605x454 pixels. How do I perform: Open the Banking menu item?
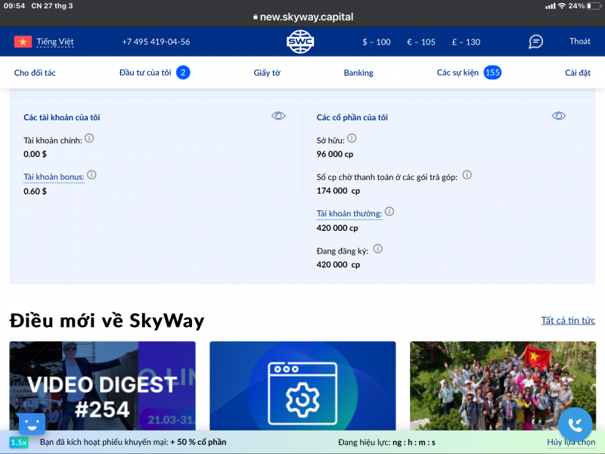358,73
